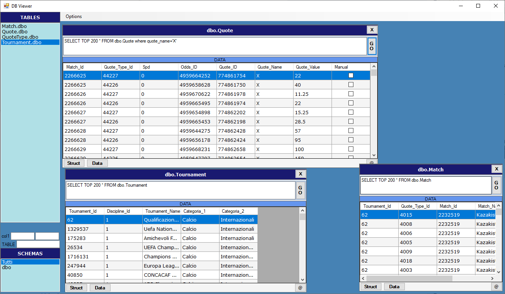This screenshot has width=505, height=294.
Task: Sort dbo.Quote by Match_Id column header
Action: (x=83, y=67)
